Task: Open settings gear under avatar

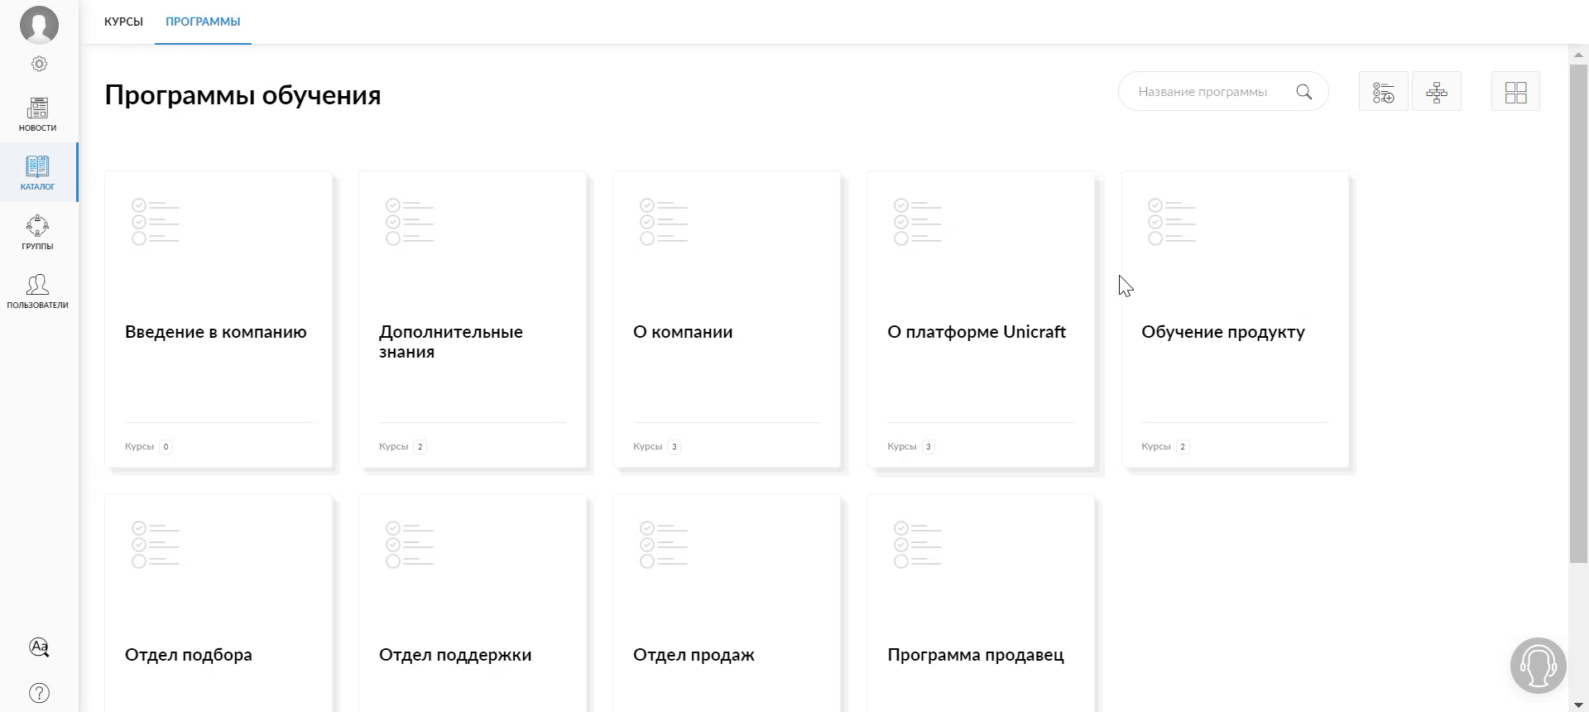Action: point(39,64)
